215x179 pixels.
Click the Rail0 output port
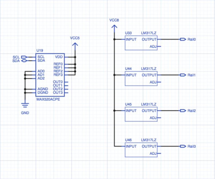coord(183,39)
